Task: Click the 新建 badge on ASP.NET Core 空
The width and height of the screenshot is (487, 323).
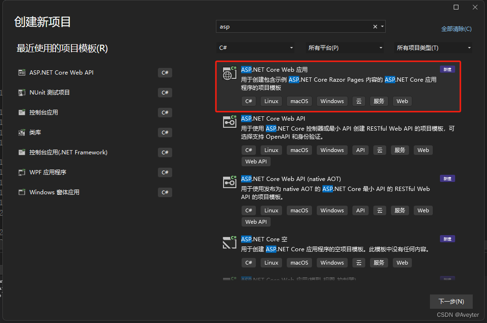Action: (447, 239)
